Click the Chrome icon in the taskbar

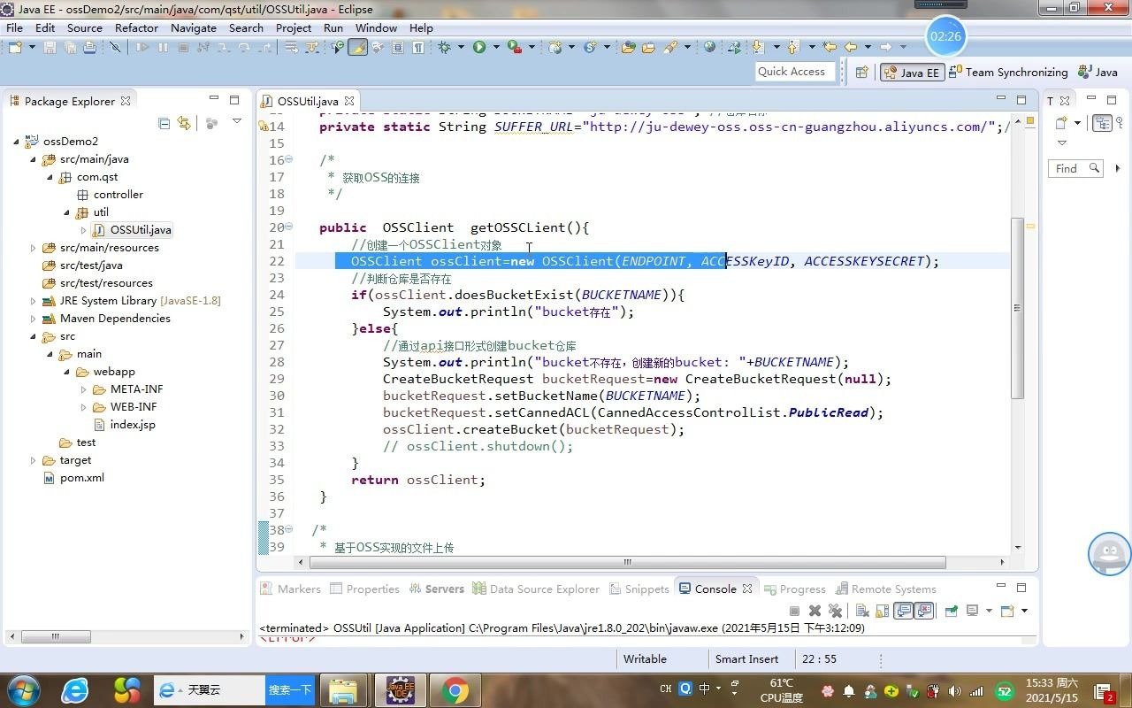pyautogui.click(x=455, y=690)
